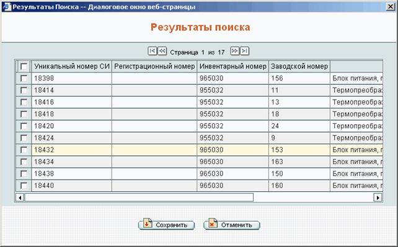Click inventory number 965030 in row 18398
Image resolution: width=398 pixels, height=247 pixels.
click(x=232, y=78)
